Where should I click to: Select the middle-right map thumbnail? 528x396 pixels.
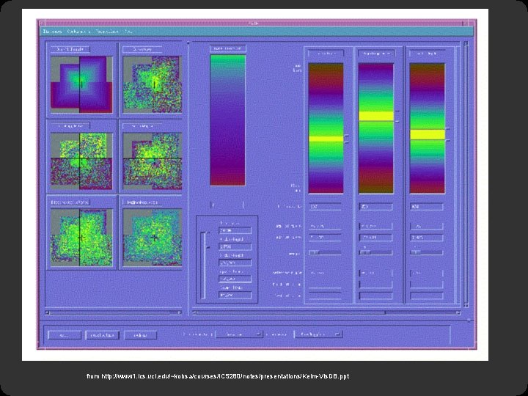coord(153,161)
